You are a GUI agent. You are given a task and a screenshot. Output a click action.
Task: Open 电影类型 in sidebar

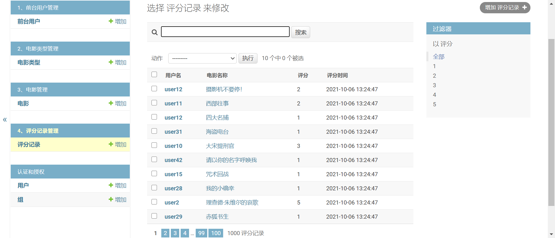click(29, 62)
